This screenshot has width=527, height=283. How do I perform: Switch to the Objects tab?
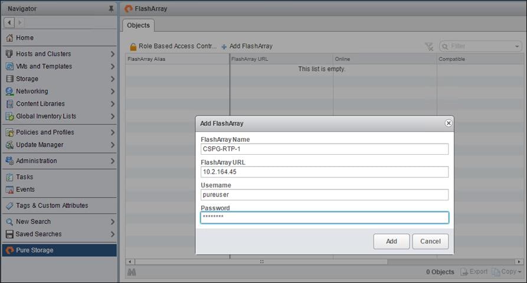pyautogui.click(x=139, y=25)
